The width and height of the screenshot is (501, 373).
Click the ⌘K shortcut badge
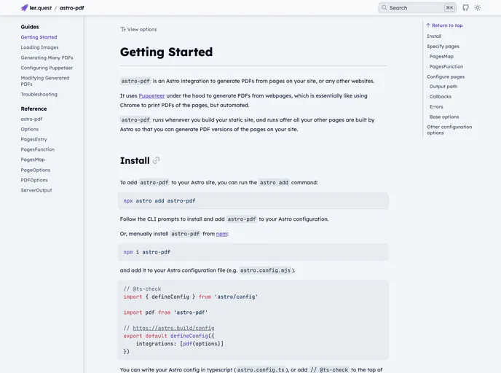449,8
